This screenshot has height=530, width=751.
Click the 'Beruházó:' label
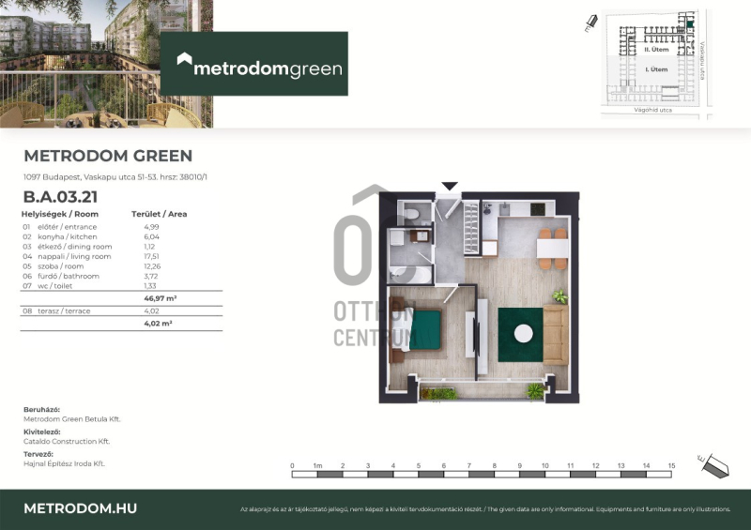coord(41,409)
